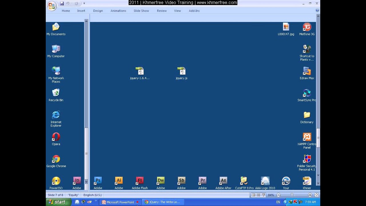This screenshot has height=206, width=366.
Task: Click the XAMPP Control Panel icon
Action: pos(307,137)
